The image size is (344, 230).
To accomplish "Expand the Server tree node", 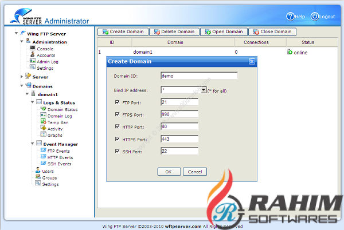I will click(22, 76).
